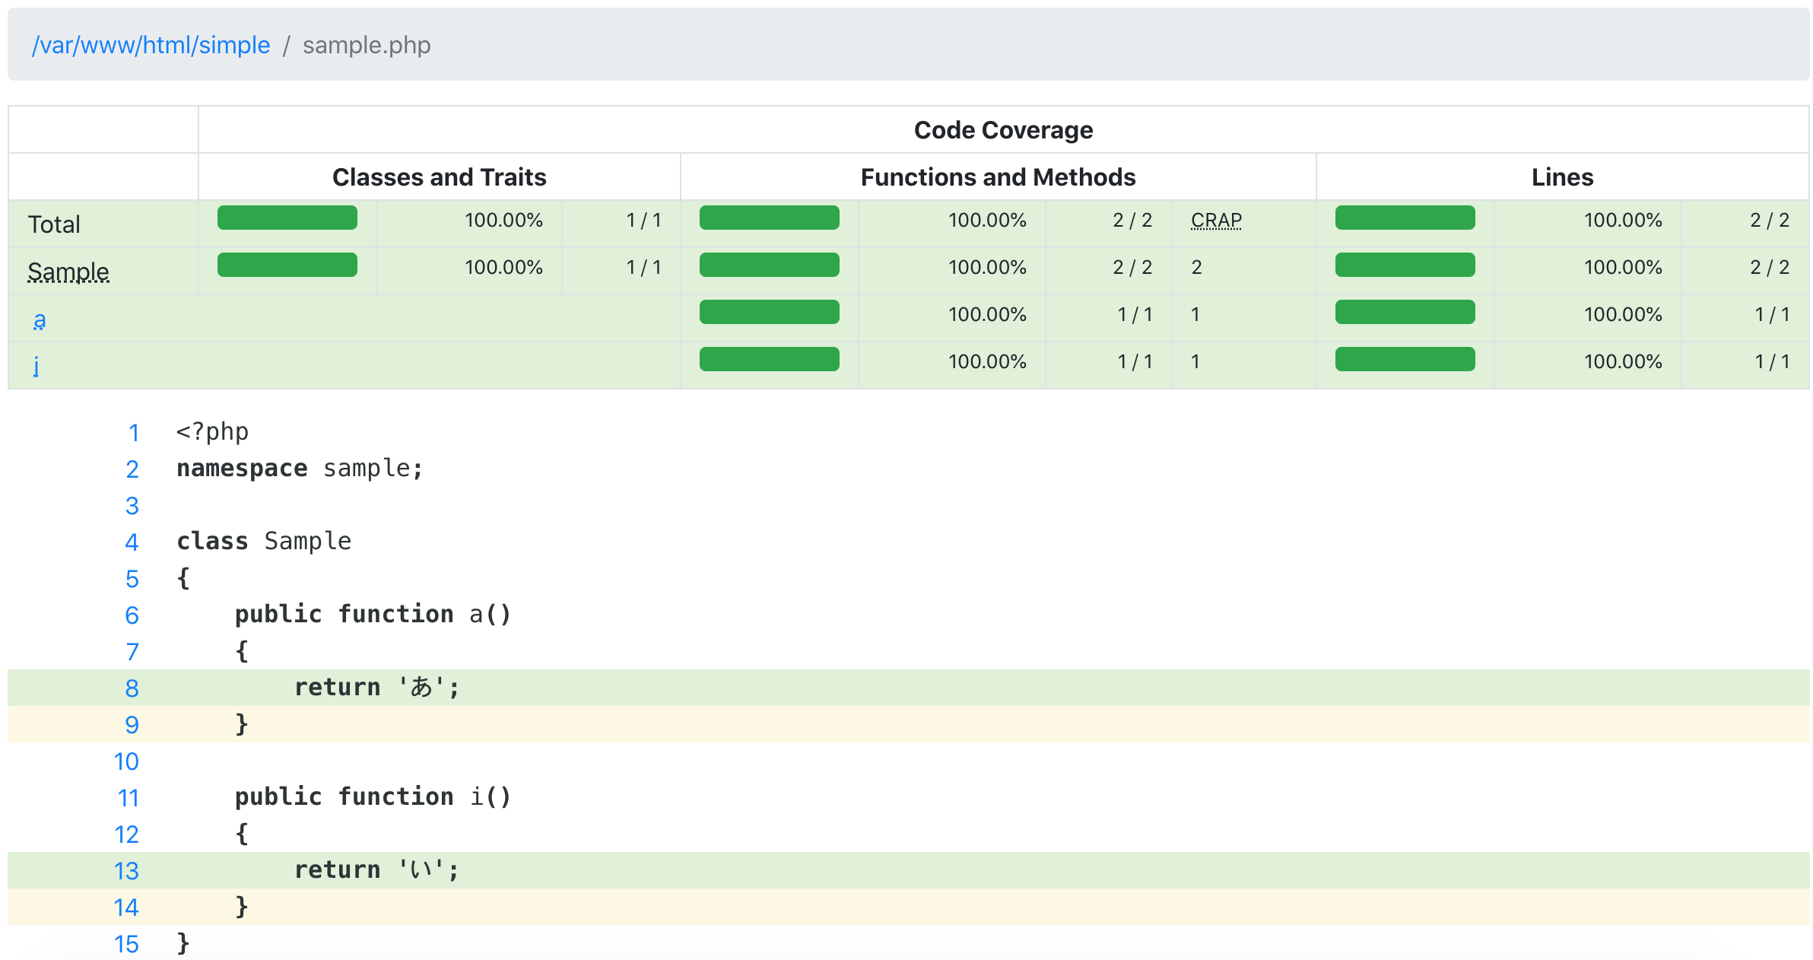Jump to line number 1 anchor
Viewport: 1813px width, 960px height.
pos(133,432)
